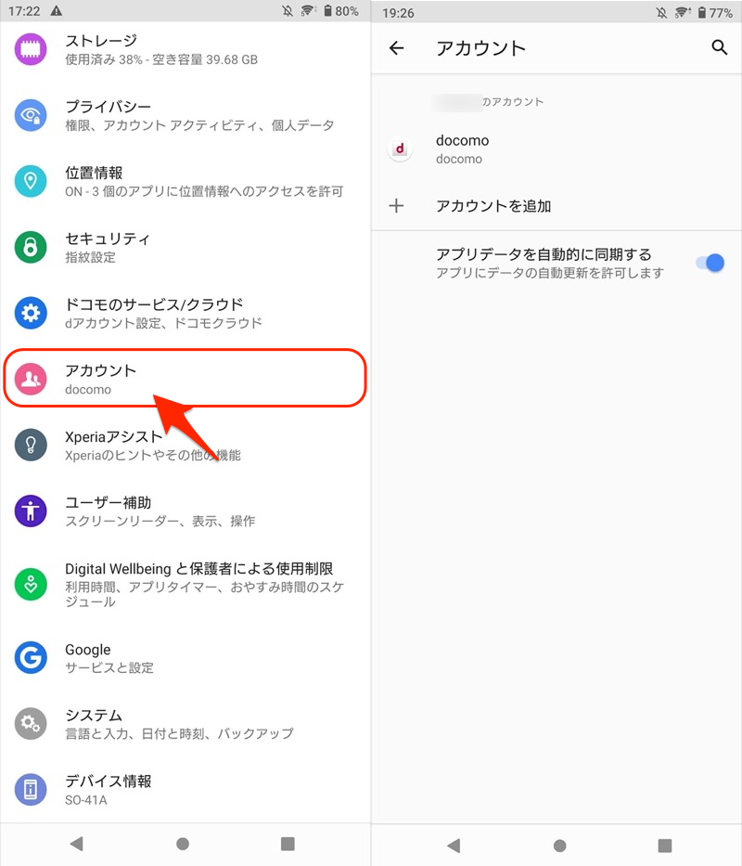
Task: Tap the purple Storage (ストレージ) icon
Action: 31,49
